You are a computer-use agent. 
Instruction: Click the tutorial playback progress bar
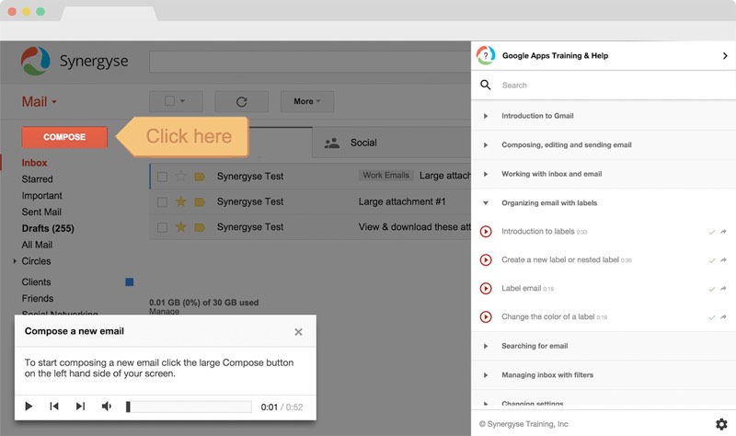[x=189, y=407]
